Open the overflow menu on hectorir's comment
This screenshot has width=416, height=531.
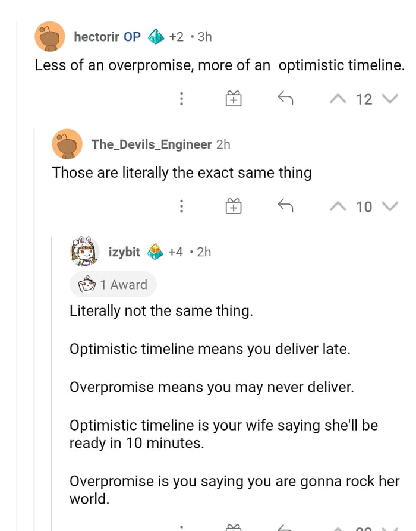click(x=181, y=99)
